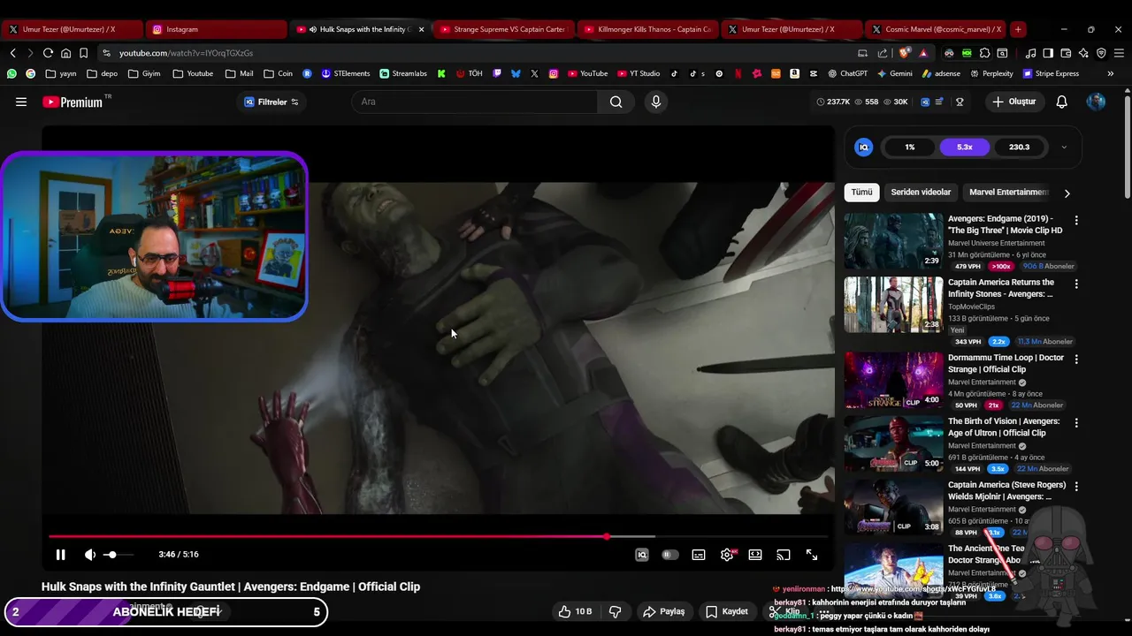
Task: Open the YT Studio bookmark
Action: point(639,73)
